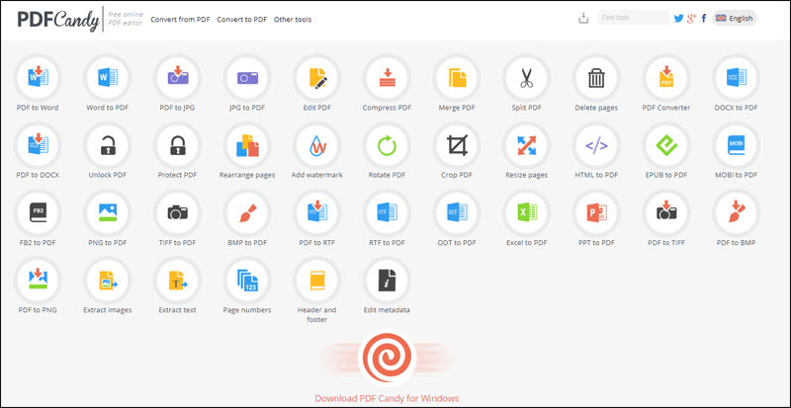Select the HTML to PDF icon
Viewport: 791px width, 408px height.
pyautogui.click(x=596, y=146)
